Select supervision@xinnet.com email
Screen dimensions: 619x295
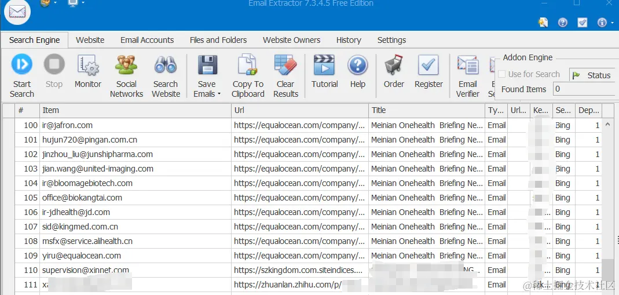point(86,270)
